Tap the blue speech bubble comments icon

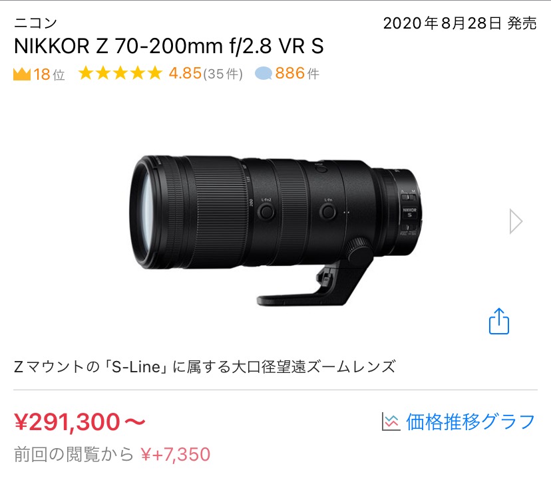264,74
